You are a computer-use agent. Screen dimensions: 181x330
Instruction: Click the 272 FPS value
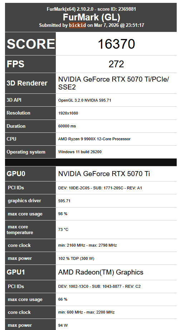pos(116,64)
